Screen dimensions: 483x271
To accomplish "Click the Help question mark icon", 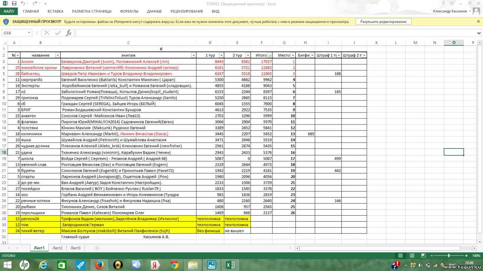I will [444, 3].
